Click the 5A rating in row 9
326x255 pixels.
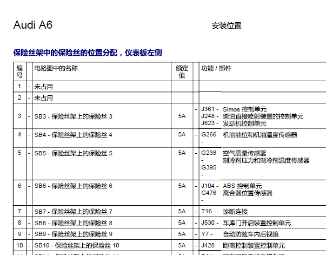click(x=182, y=234)
